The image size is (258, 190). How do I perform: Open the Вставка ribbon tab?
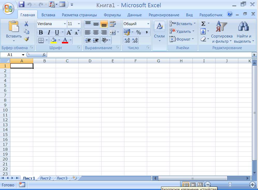click(x=48, y=15)
